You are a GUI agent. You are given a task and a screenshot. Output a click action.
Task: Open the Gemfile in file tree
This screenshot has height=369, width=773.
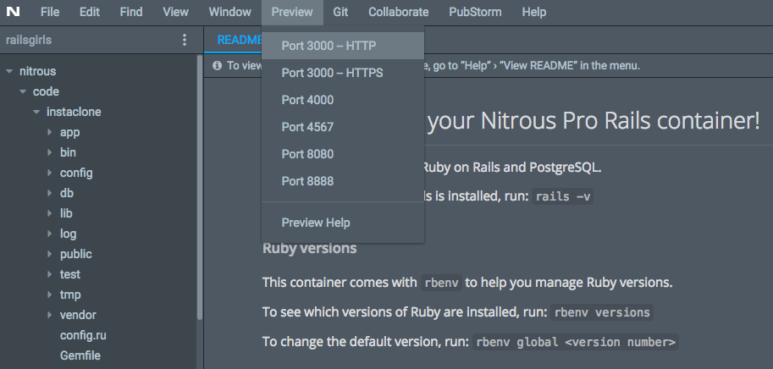[80, 356]
